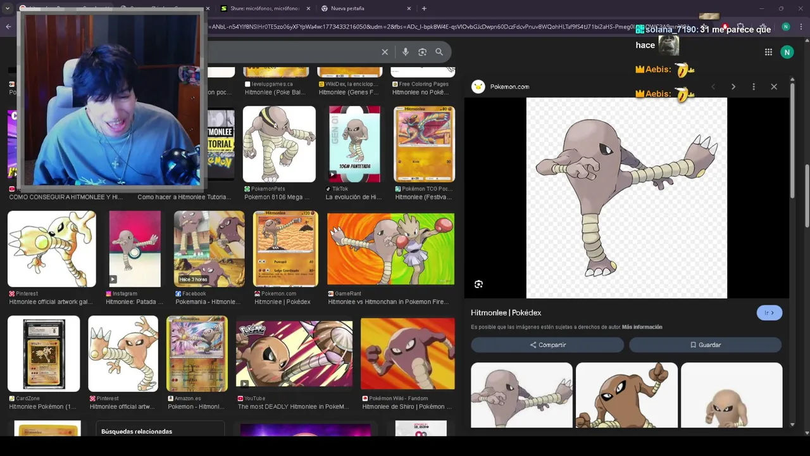Screen dimensions: 810x456
Task: Open Google Lens camera search icon
Action: 422,52
